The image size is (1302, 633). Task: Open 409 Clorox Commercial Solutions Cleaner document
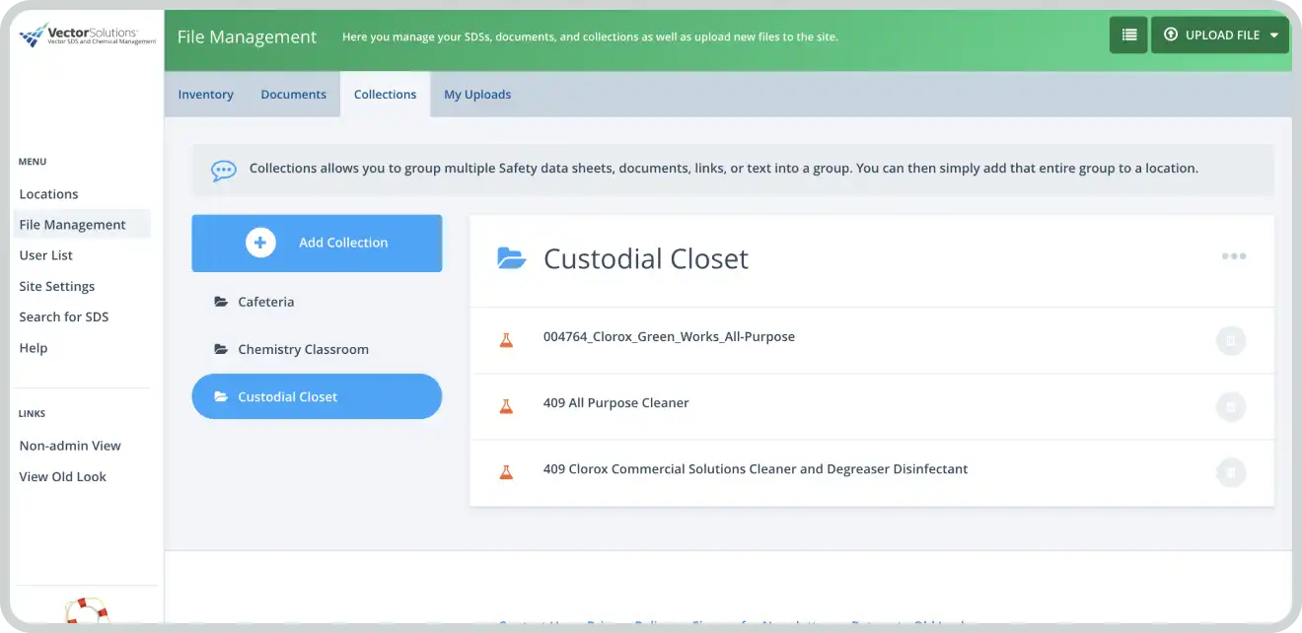[x=755, y=469]
